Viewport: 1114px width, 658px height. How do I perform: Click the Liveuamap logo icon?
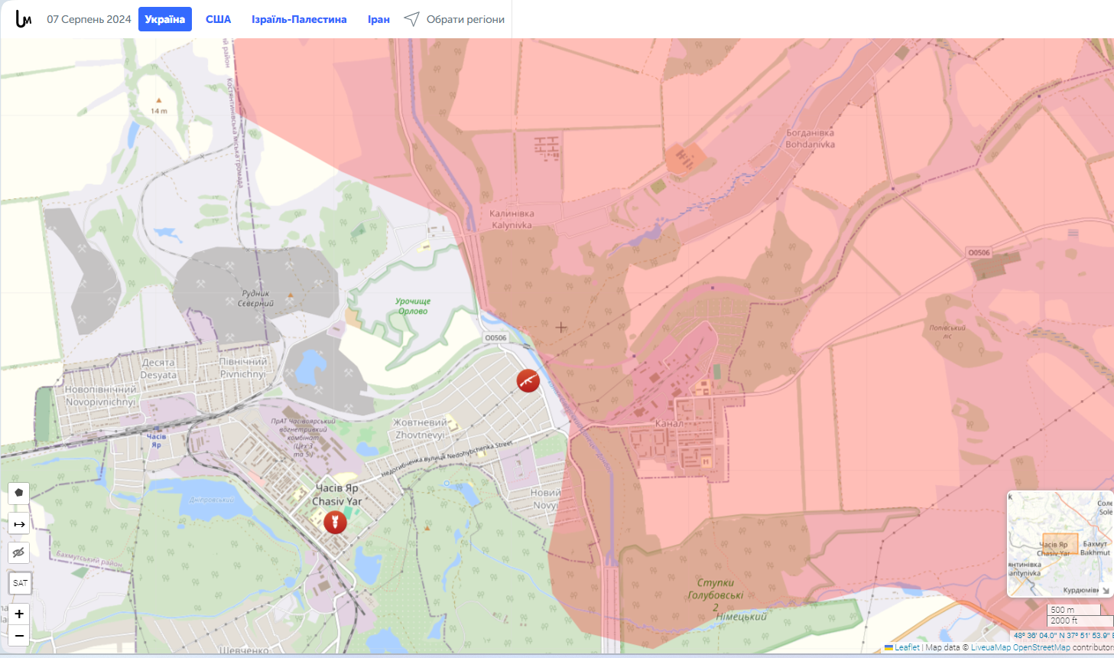point(24,19)
